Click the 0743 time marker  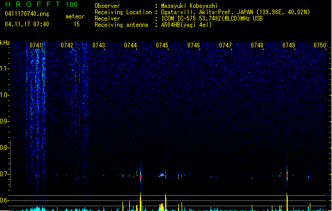[x=99, y=45]
